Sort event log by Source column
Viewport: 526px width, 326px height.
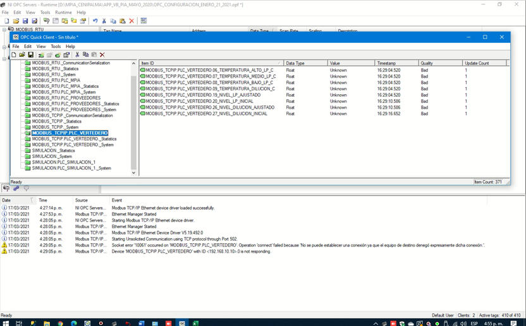point(92,200)
